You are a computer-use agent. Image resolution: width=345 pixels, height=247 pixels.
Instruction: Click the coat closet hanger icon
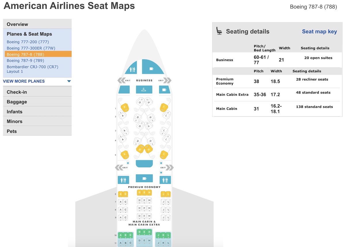(144, 90)
